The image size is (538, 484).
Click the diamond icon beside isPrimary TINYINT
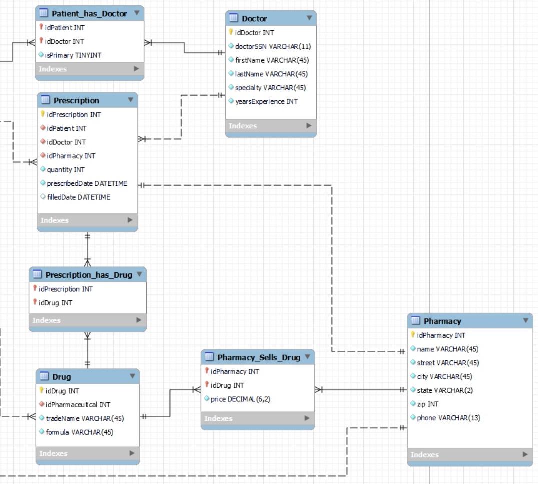pos(41,54)
